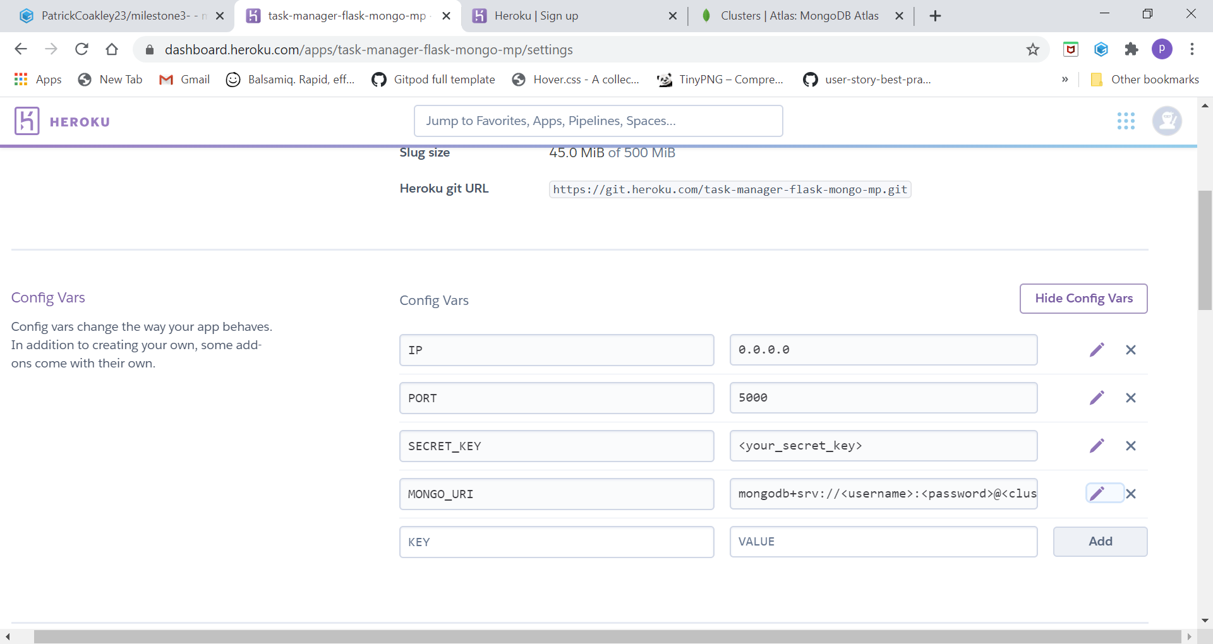Screen dimensions: 1213x644
Task: Open a new browser tab
Action: [936, 16]
